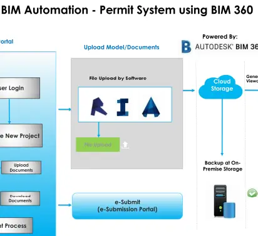Click the Upload Documents box

click(21, 167)
